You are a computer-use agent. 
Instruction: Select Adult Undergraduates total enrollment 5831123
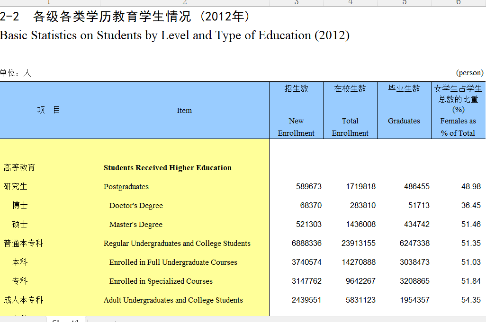click(361, 300)
